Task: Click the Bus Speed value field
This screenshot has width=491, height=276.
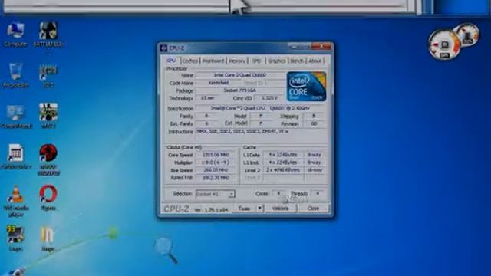Action: coord(216,170)
